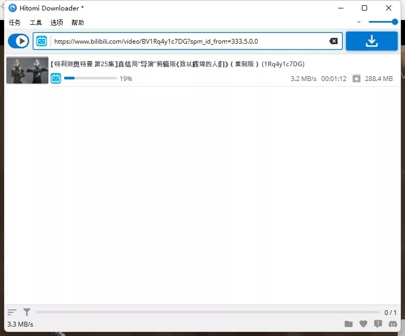Open the filter funnel icon

(x=27, y=312)
